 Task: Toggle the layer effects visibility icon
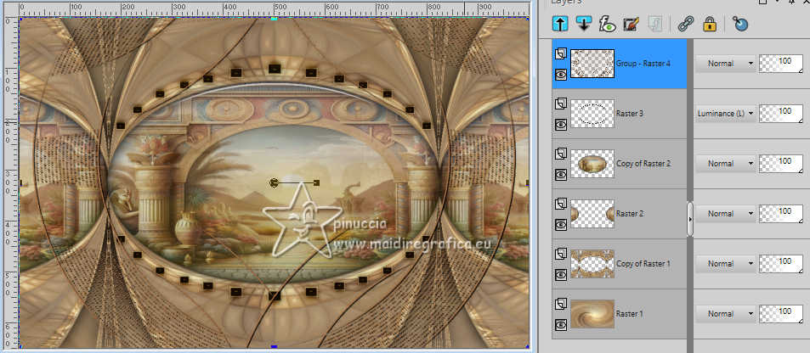(606, 24)
